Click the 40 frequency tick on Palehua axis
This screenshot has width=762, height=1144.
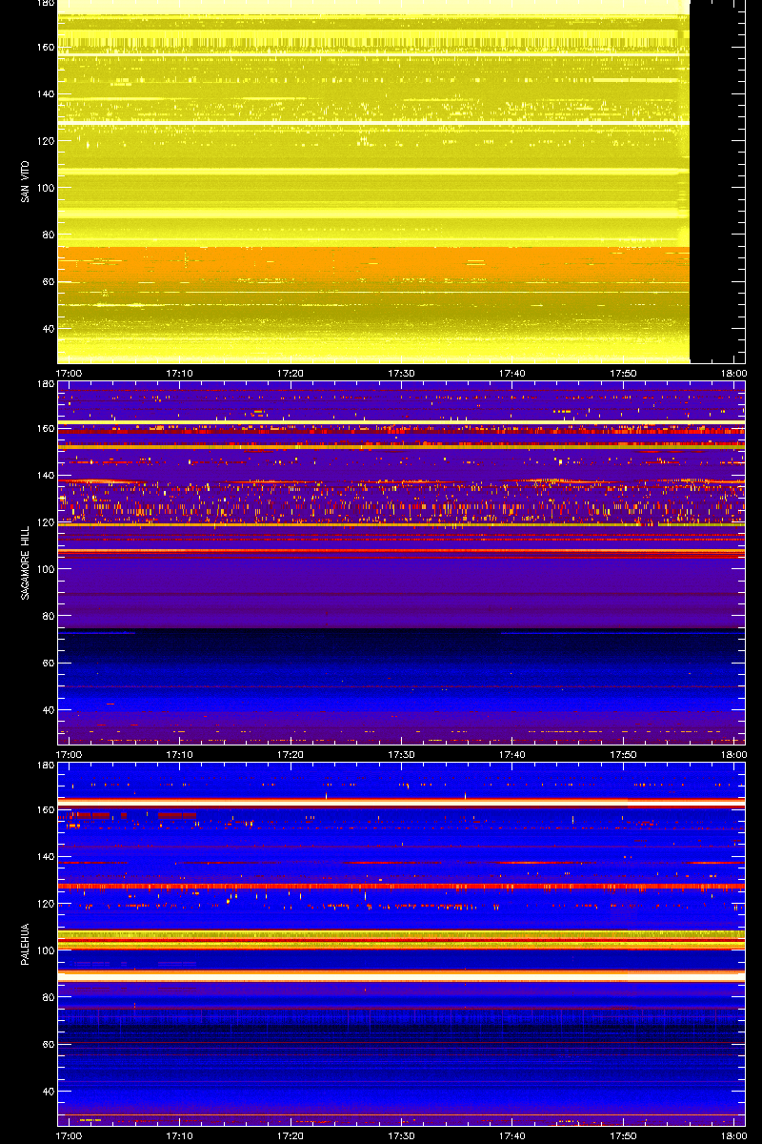click(x=48, y=1091)
